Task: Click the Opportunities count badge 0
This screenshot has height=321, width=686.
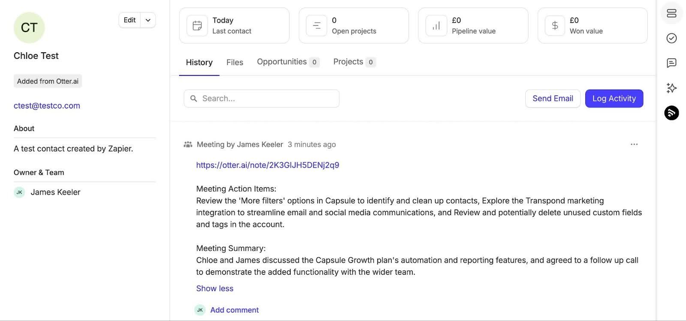Action: (x=314, y=62)
